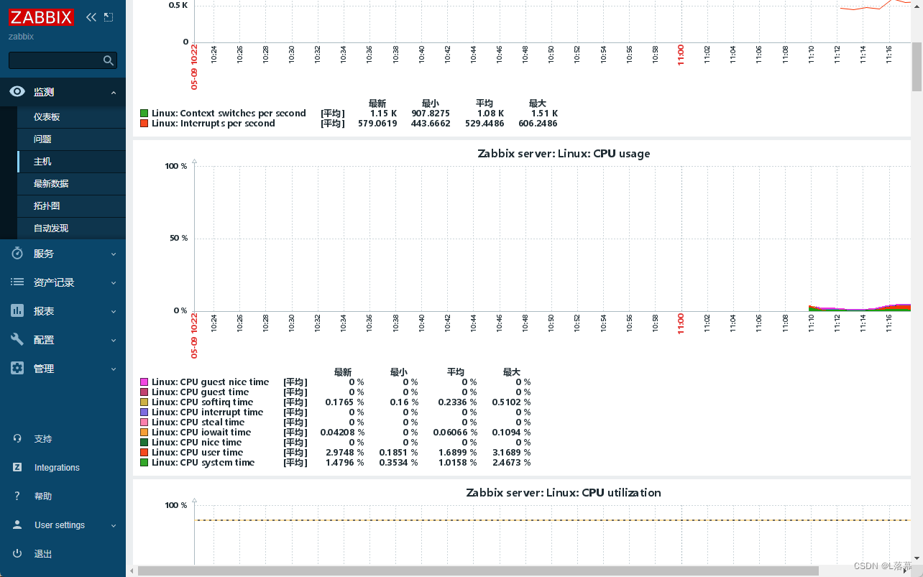Click "Linux: CPU guest time" legend label
The width and height of the screenshot is (923, 577).
201,392
